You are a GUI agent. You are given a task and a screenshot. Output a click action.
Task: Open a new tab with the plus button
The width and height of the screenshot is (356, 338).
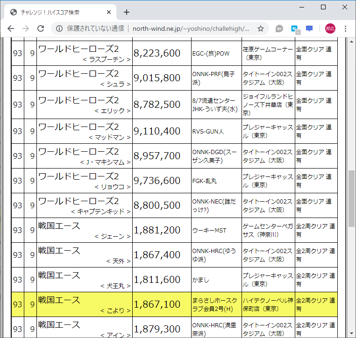point(127,12)
